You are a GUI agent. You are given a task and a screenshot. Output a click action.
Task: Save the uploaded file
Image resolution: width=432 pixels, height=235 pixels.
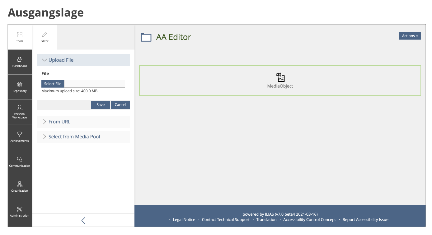click(x=101, y=105)
